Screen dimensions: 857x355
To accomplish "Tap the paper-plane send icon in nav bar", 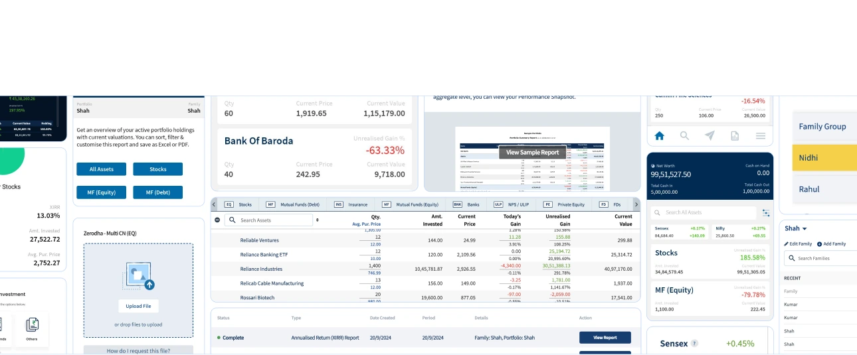I will point(710,135).
